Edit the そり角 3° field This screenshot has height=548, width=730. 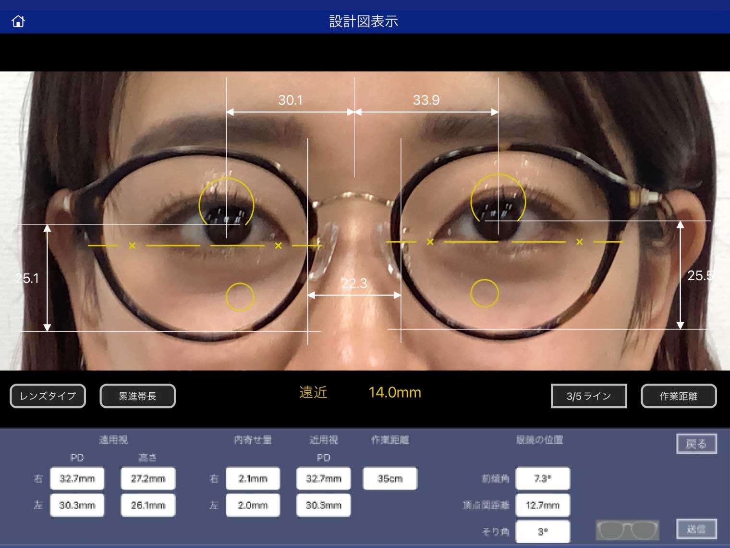pos(543,532)
